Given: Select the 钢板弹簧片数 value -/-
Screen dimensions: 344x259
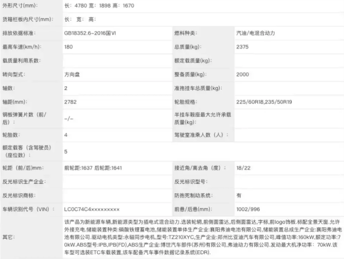Looking at the screenshot, I should click(69, 119).
